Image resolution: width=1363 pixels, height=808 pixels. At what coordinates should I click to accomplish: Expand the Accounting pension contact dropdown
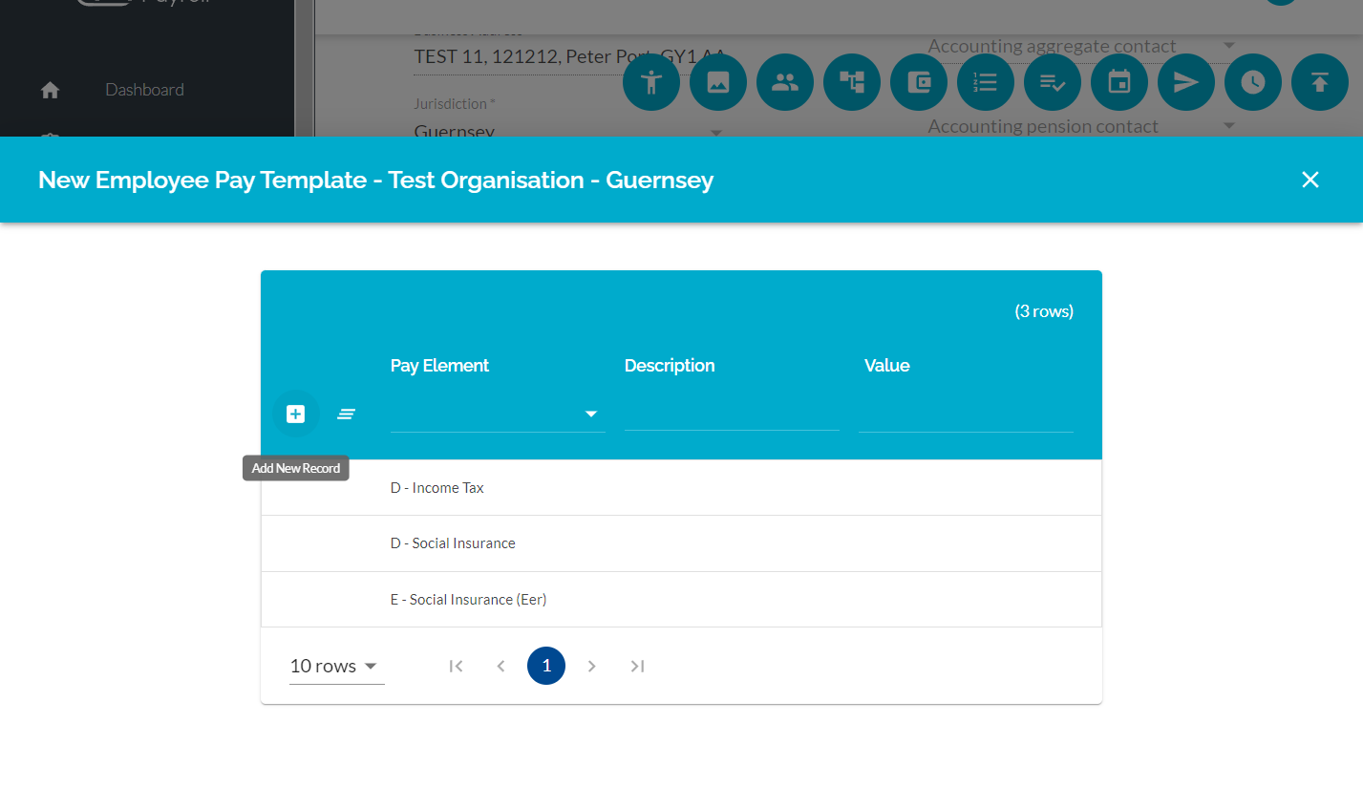coord(1229,126)
